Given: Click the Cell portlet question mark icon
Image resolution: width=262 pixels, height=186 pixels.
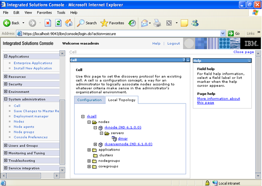Looking at the screenshot, I should tap(184, 60).
